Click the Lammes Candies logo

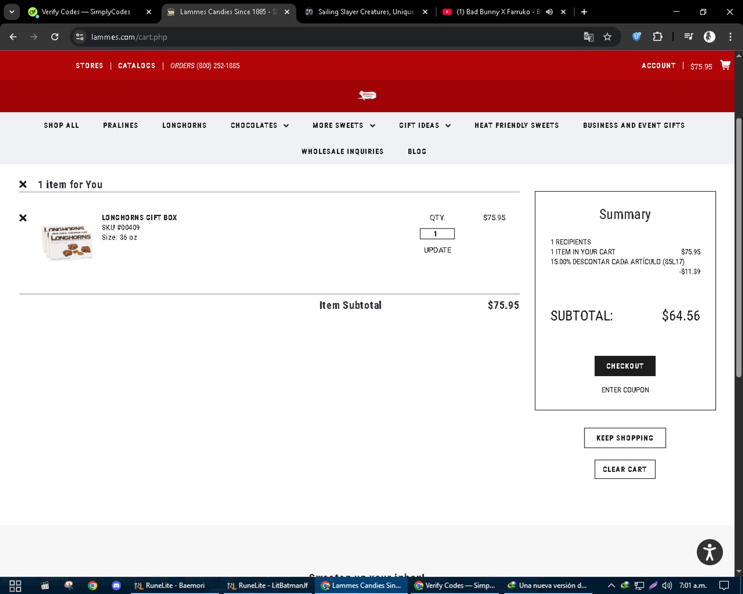(367, 96)
